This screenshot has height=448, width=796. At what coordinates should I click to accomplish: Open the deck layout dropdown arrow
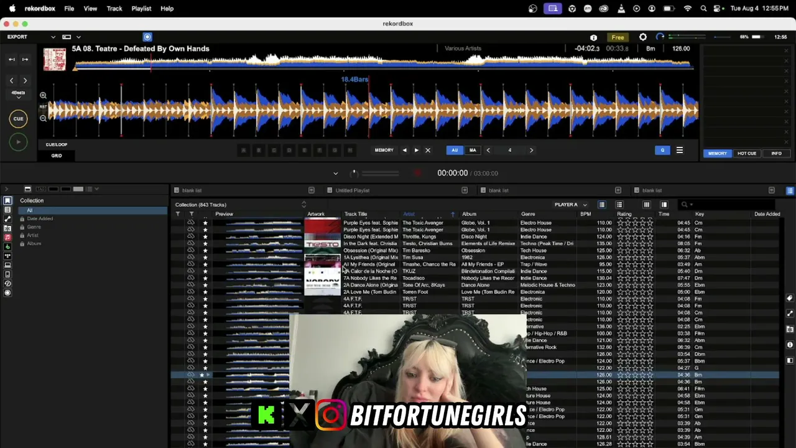click(x=78, y=37)
